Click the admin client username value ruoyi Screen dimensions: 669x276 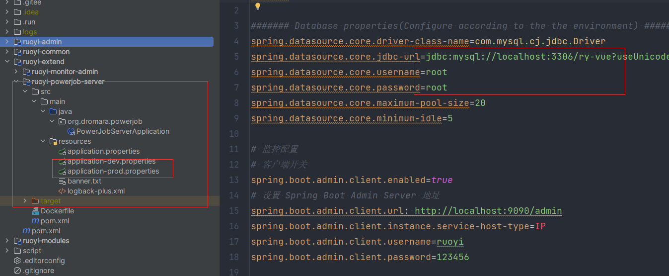[450, 242]
